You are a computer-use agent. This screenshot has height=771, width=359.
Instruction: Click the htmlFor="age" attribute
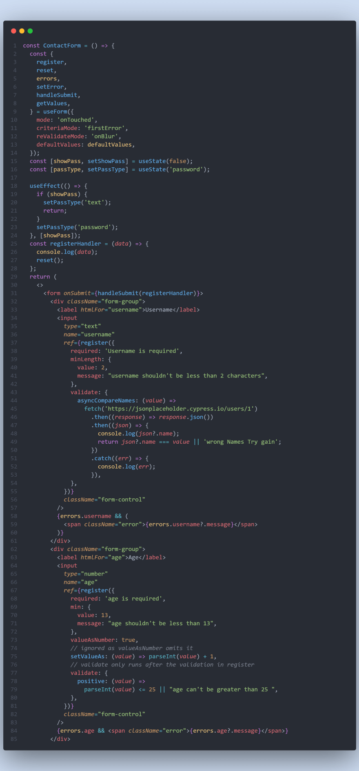pos(103,558)
